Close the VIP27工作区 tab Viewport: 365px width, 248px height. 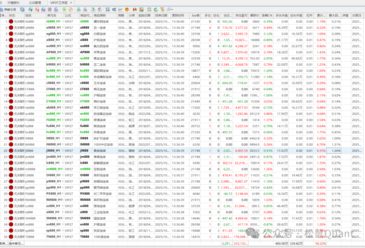[70, 3]
